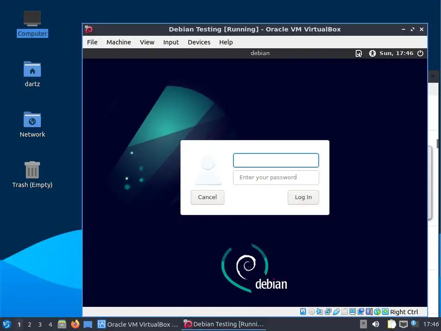Click the update notifier tray icon
The width and height of the screenshot is (441, 331).
[415, 324]
